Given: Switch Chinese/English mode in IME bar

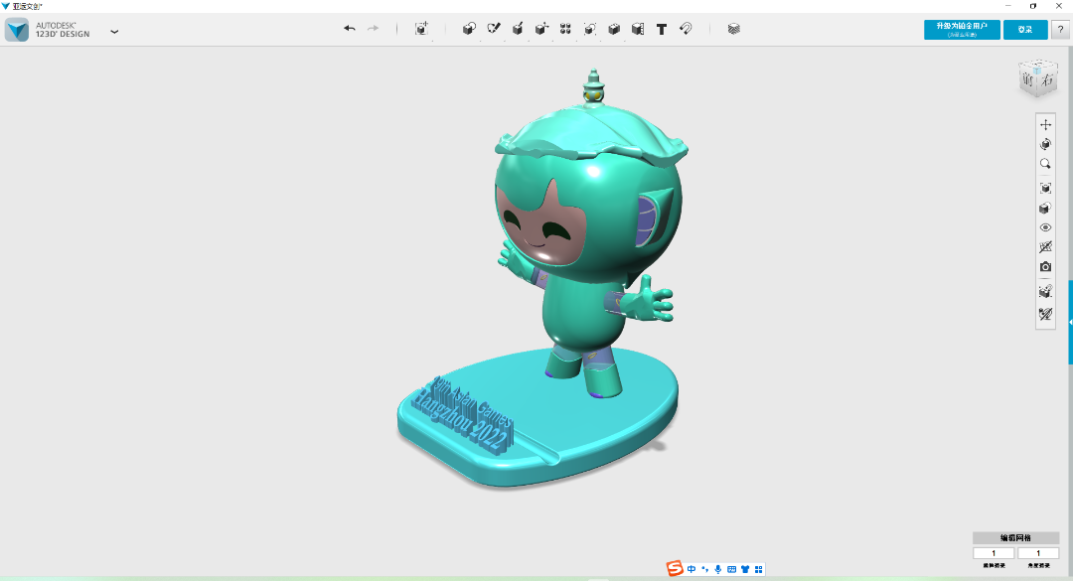Looking at the screenshot, I should click(691, 569).
